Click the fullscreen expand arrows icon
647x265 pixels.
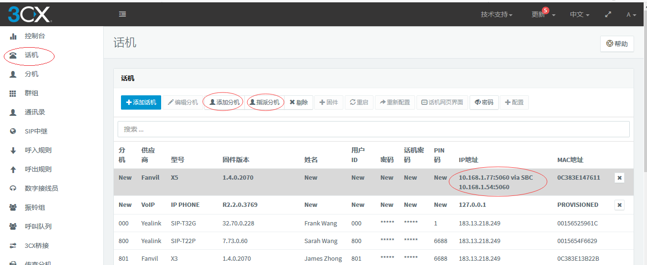click(608, 14)
